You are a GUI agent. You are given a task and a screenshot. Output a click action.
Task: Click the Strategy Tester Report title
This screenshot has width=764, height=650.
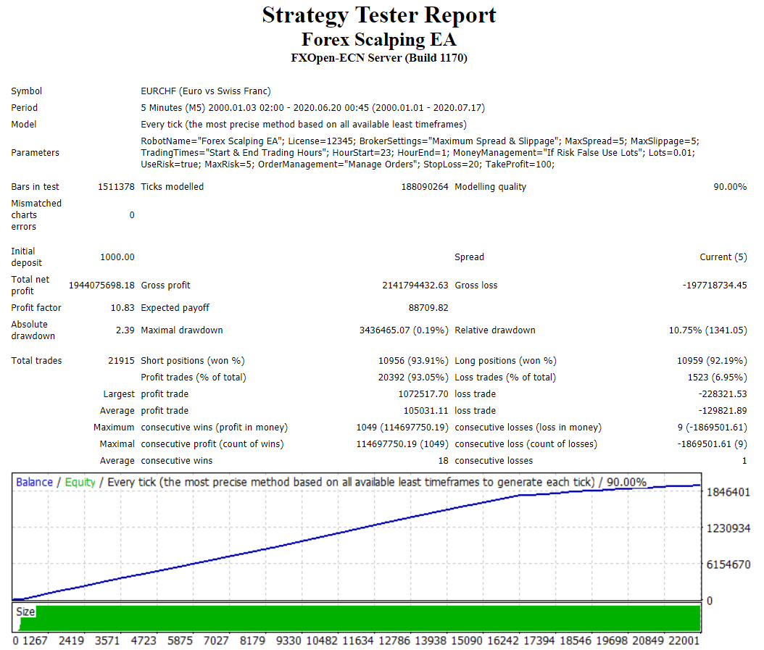coord(378,15)
